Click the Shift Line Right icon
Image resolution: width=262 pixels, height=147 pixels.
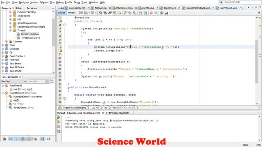(145, 13)
